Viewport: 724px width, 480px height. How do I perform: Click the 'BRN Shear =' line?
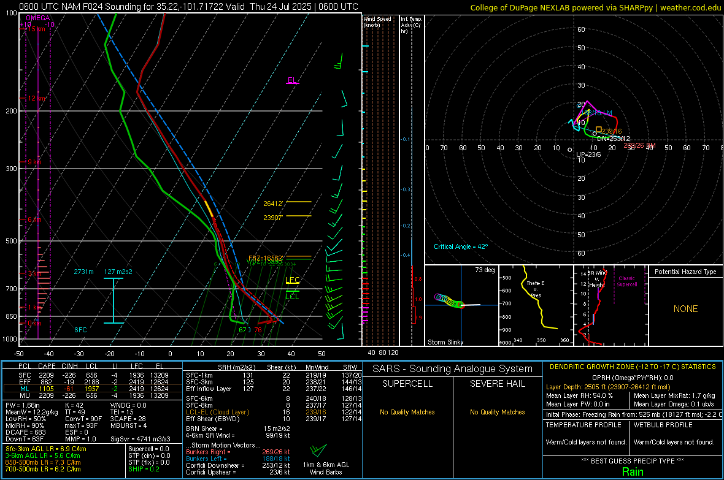tap(238, 429)
